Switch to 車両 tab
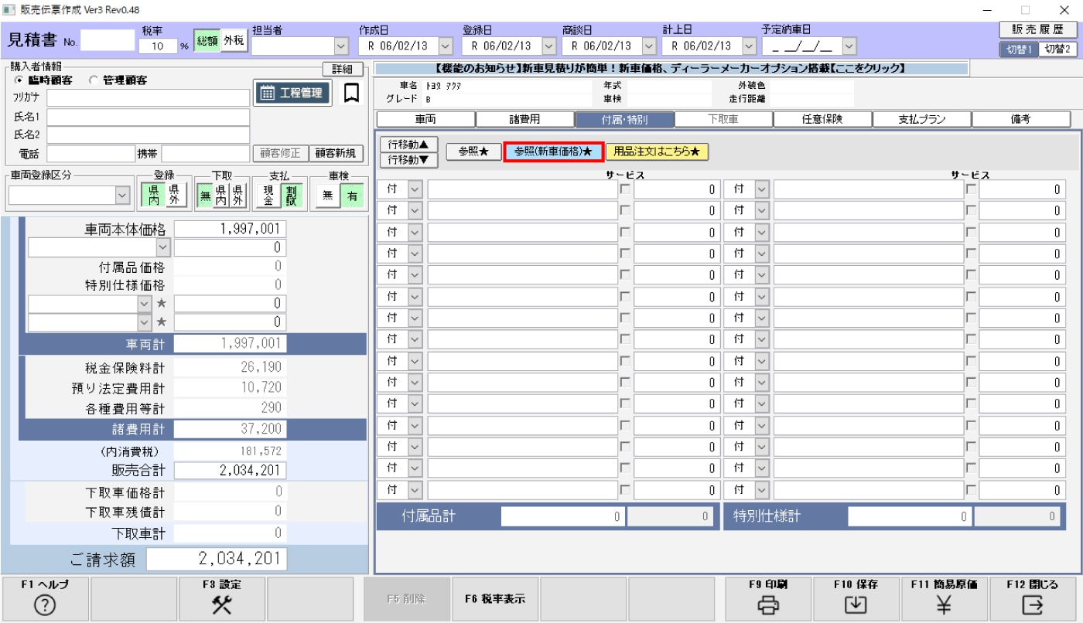Viewport: 1083px width, 623px height. [425, 120]
